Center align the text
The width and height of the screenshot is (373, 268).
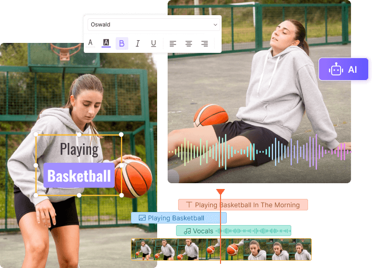point(189,43)
